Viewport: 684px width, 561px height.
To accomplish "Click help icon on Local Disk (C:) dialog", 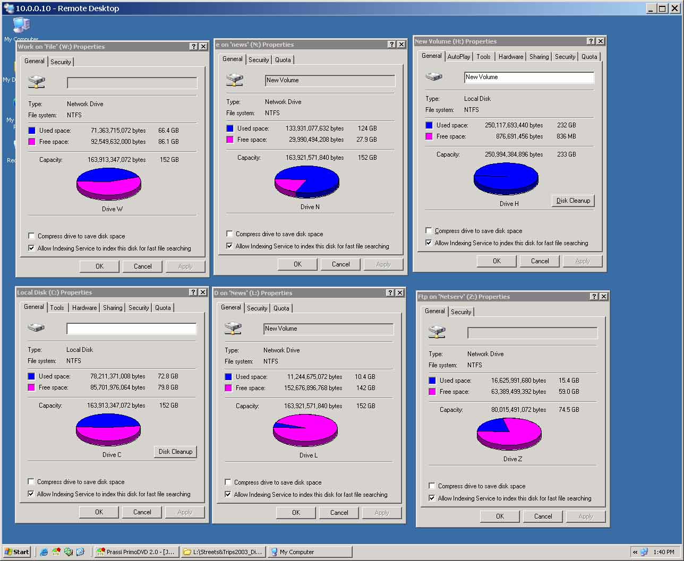I will point(193,292).
